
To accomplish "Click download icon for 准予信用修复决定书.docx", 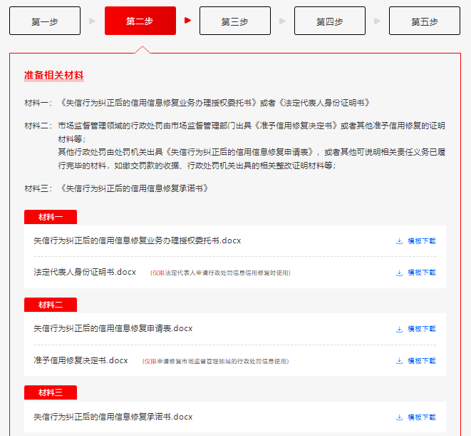I will pyautogui.click(x=399, y=361).
